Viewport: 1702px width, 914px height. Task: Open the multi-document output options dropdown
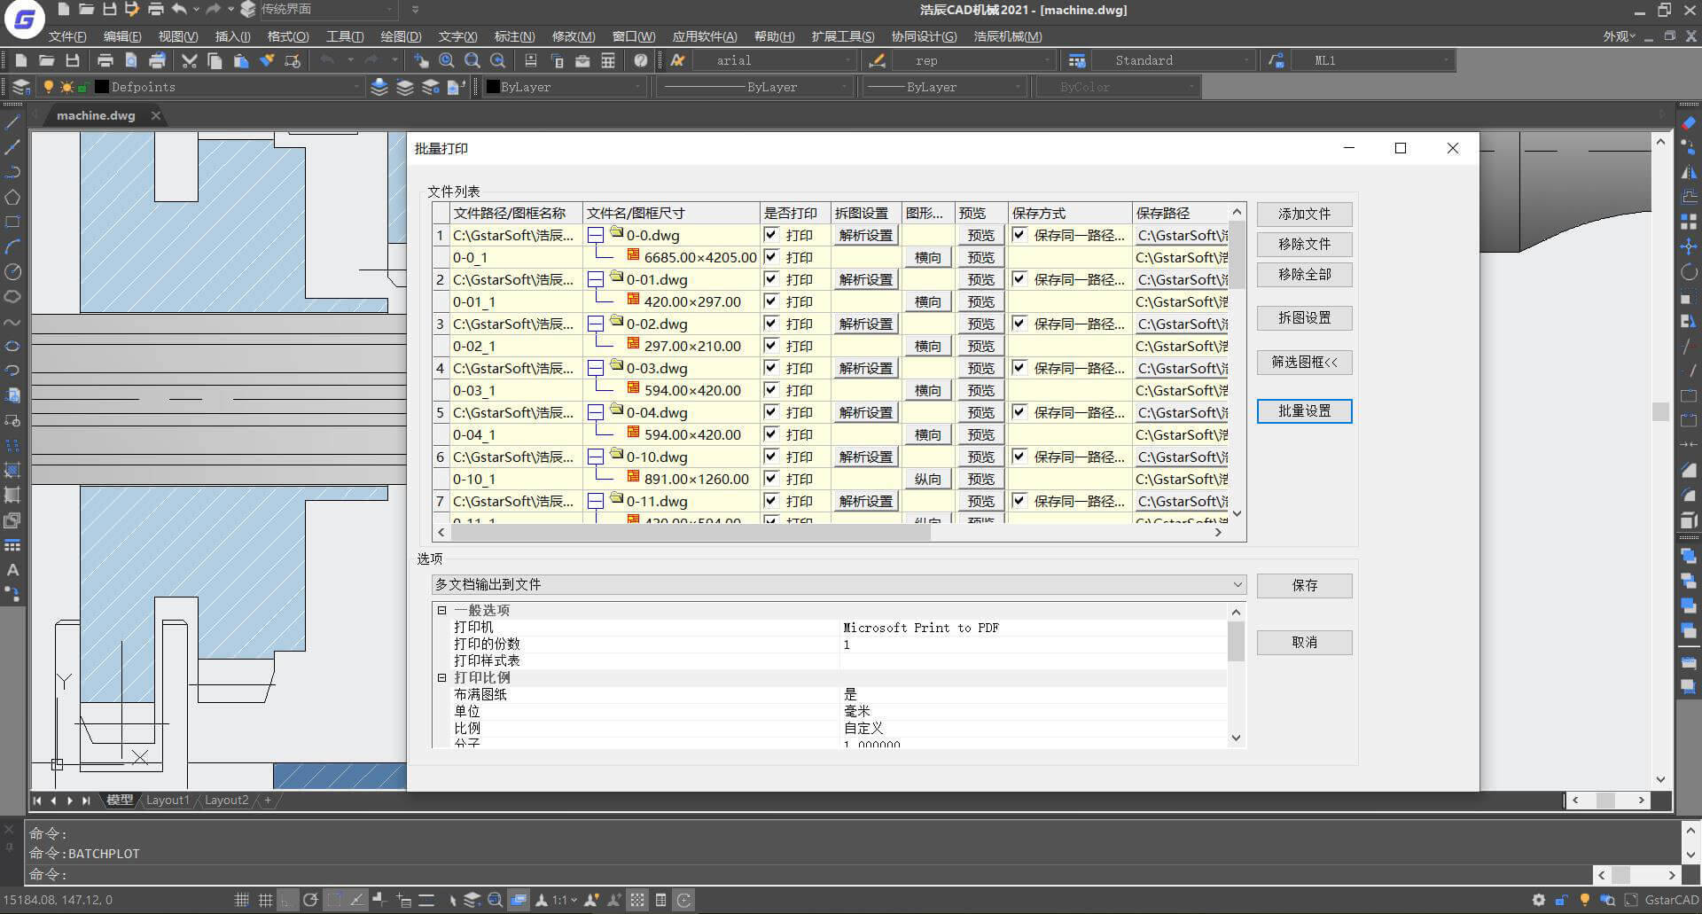839,584
